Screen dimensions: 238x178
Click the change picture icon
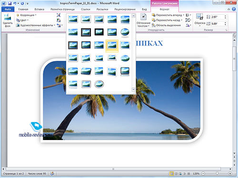pos(59,20)
